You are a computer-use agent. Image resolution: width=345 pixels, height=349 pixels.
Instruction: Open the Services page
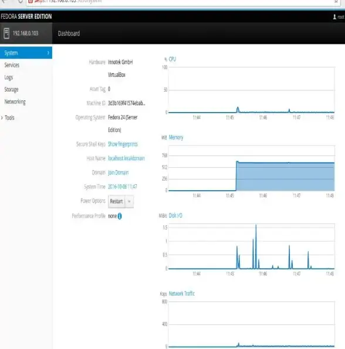[x=12, y=65]
